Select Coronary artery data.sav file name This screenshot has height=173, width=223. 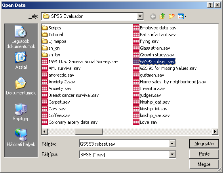(x=73, y=122)
